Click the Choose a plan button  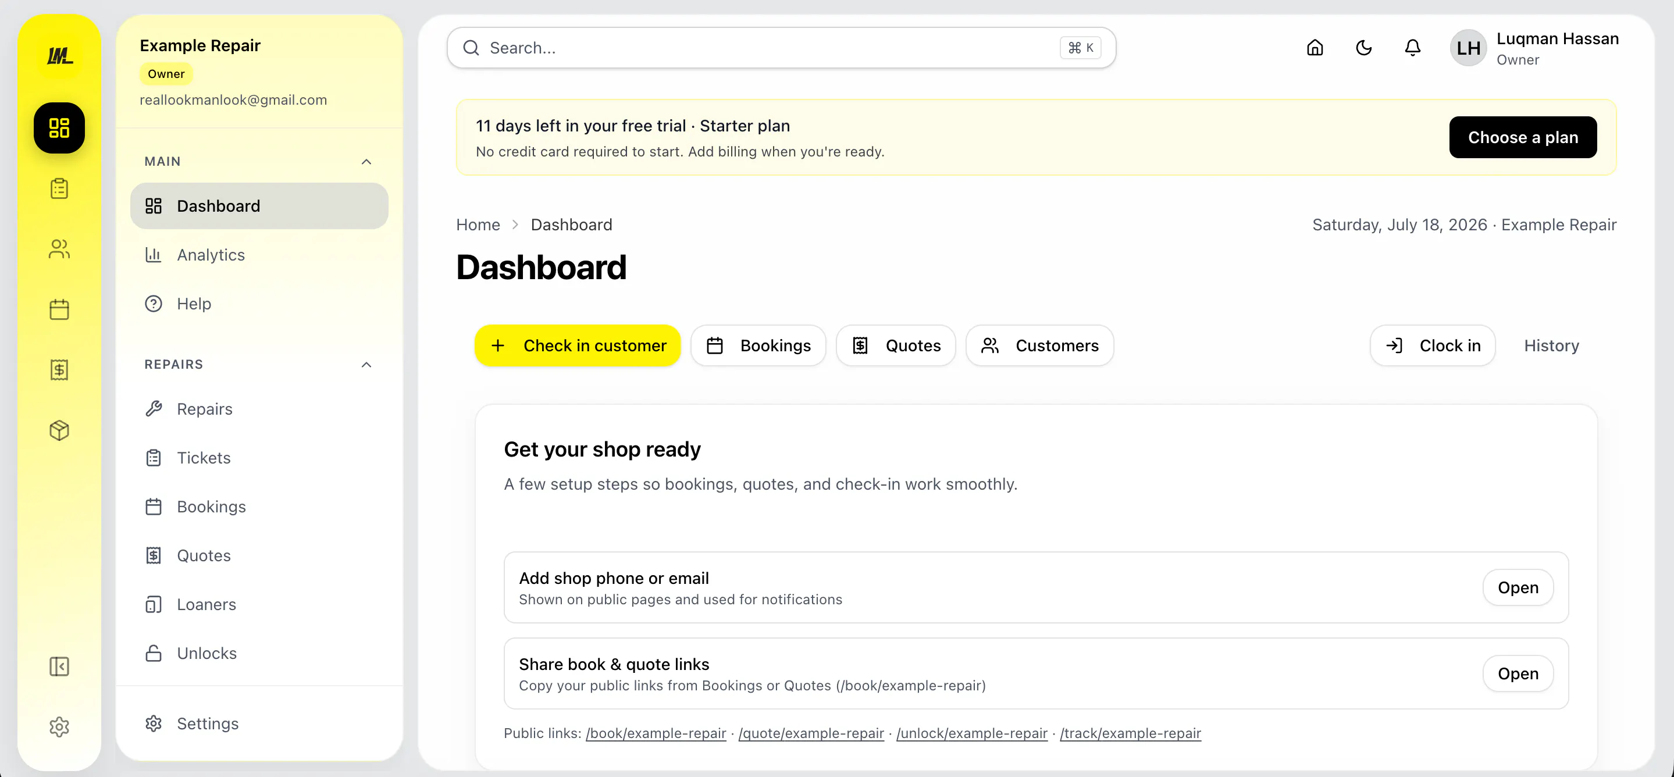pyautogui.click(x=1523, y=137)
